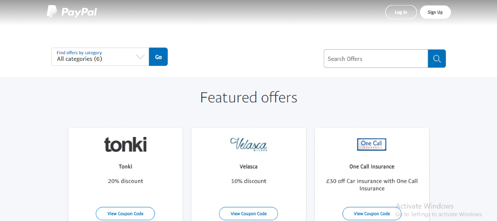Select the Velasca offer title
The height and width of the screenshot is (221, 497).
pyautogui.click(x=248, y=167)
